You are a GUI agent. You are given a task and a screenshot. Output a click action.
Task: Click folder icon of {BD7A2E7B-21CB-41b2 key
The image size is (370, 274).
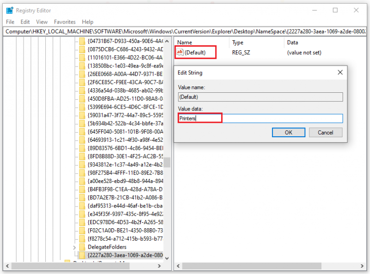[82, 197]
